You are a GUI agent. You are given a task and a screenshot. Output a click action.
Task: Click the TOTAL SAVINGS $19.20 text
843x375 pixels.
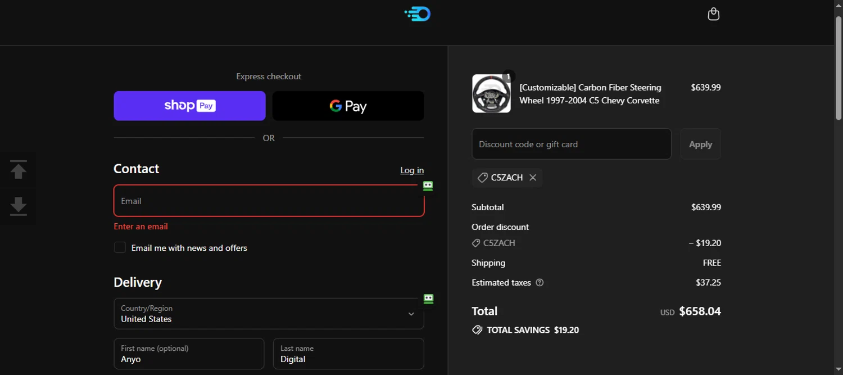coord(533,330)
